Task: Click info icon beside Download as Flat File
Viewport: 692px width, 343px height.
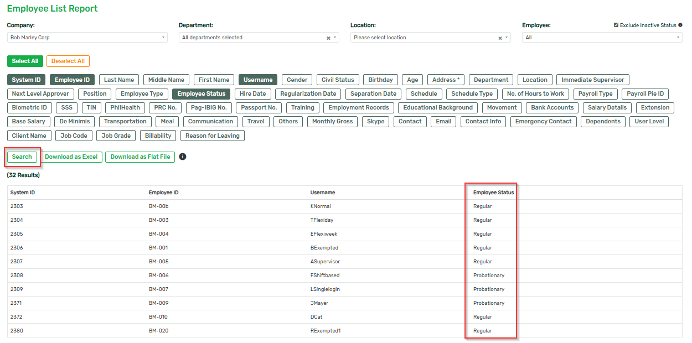Action: point(183,157)
